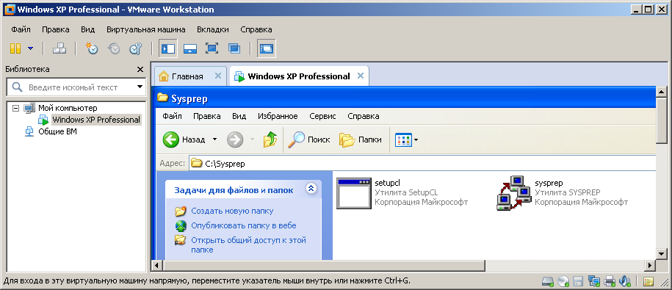Screen dimensions: 672x290
Task: Click the vertical scrollbar up arrow
Action: (661, 91)
